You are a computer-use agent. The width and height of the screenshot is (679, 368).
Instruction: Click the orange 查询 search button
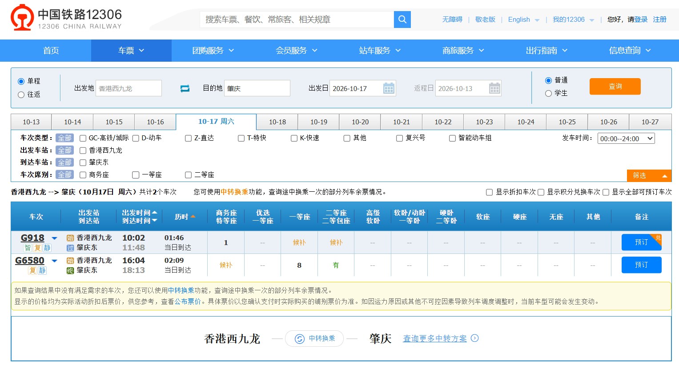615,87
